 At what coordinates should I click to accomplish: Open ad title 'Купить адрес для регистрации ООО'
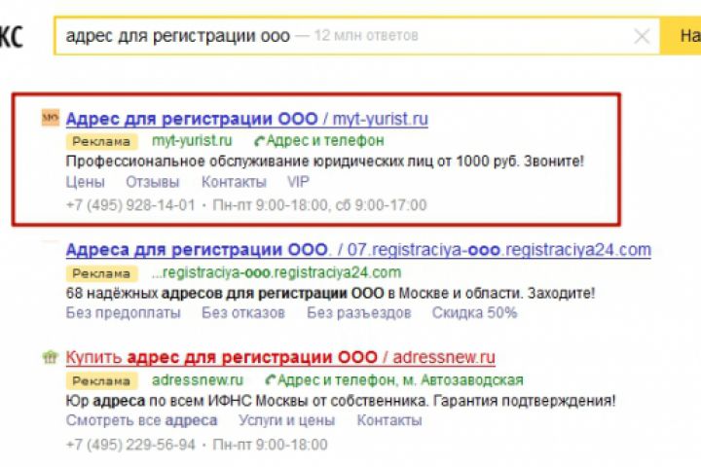pos(280,357)
